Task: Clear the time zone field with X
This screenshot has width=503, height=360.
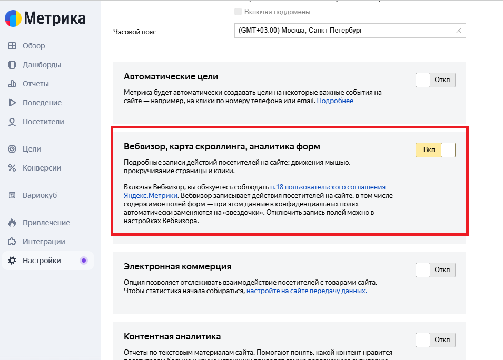Action: tap(459, 31)
